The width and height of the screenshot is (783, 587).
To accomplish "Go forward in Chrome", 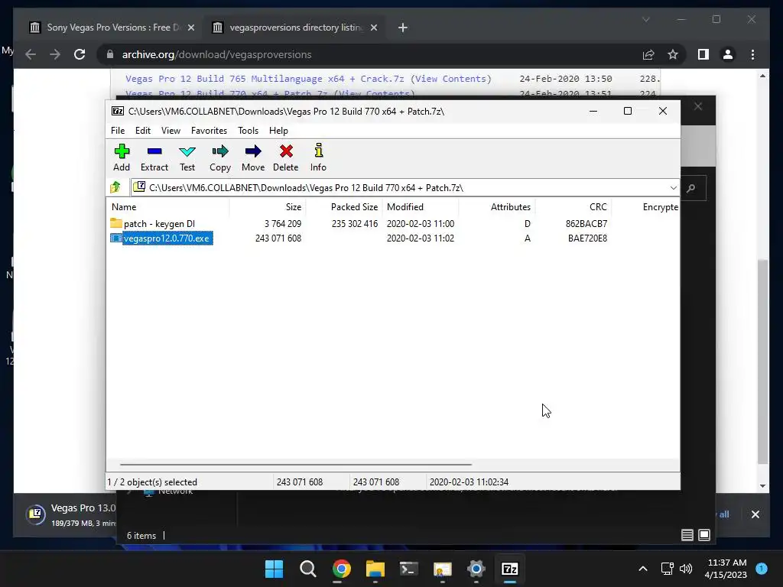I will [55, 54].
